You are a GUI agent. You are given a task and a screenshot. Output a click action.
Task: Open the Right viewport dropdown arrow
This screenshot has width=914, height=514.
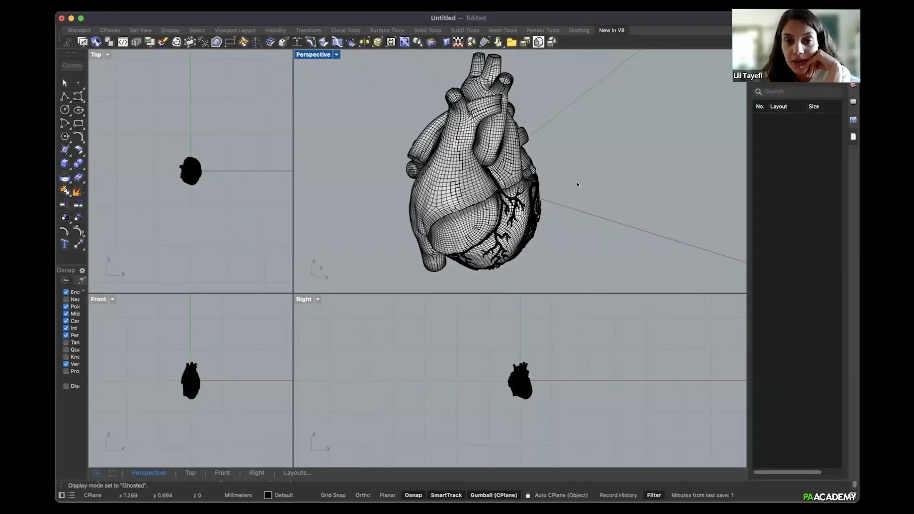pos(318,299)
